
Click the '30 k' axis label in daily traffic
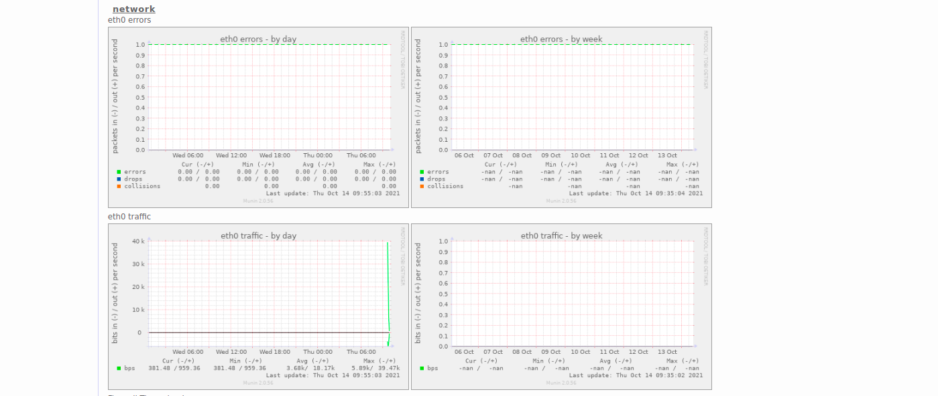137,264
